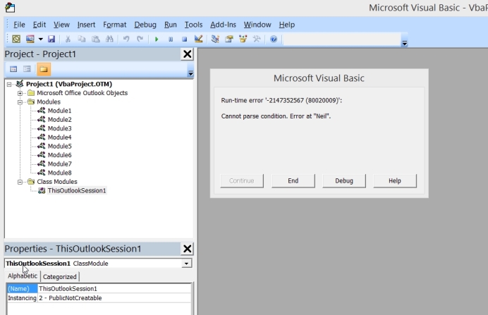Click the green Run Sub play icon
Screen dimensions: 488x315
[157, 39]
